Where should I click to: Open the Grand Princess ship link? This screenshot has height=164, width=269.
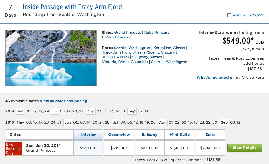[127, 33]
